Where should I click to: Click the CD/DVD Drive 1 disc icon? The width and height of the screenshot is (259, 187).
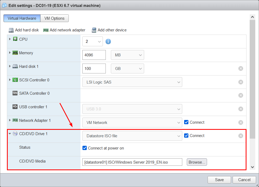[15, 134]
